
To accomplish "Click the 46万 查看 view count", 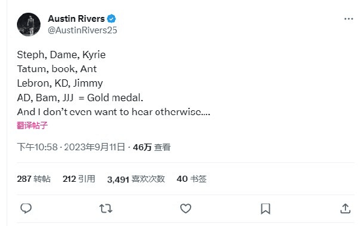I will click(x=152, y=147).
